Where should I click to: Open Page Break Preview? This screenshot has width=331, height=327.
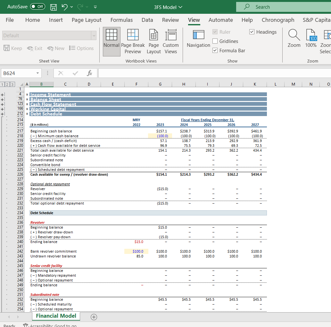133,41
